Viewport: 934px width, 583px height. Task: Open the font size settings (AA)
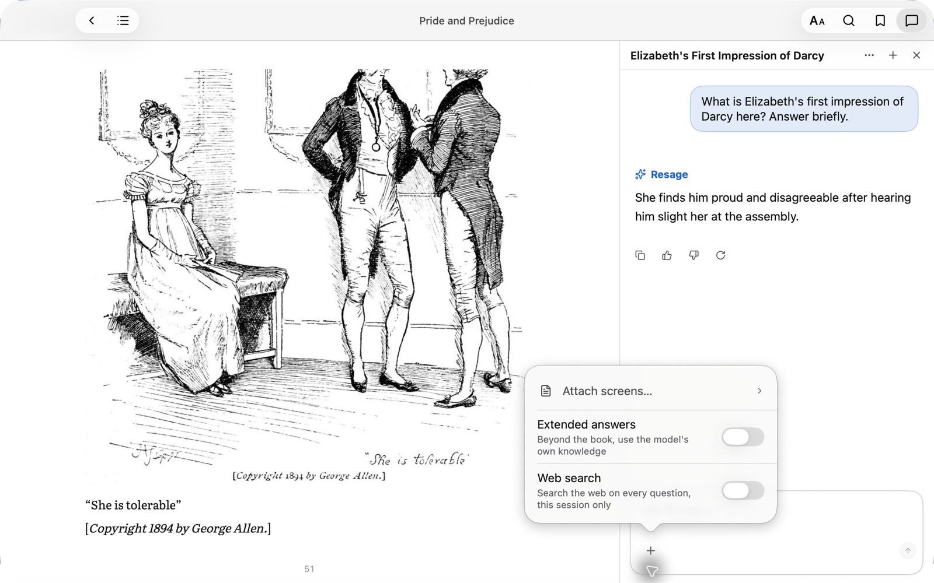[x=817, y=20]
